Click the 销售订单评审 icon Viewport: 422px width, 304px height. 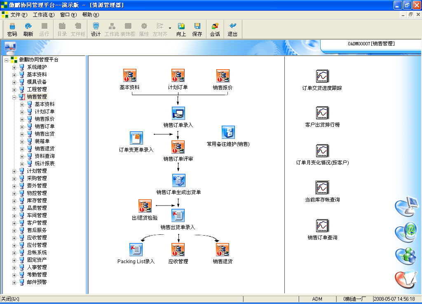[178, 147]
